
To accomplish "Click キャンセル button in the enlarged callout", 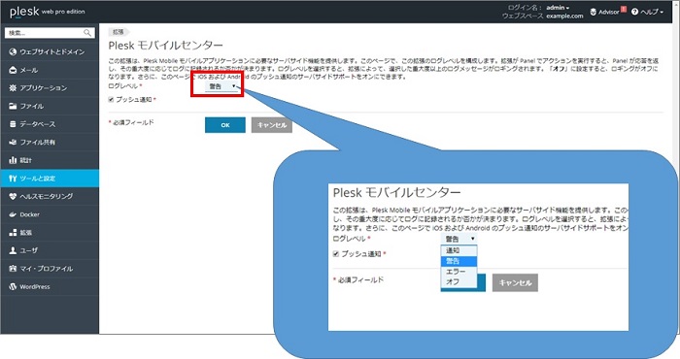I will coord(515,282).
